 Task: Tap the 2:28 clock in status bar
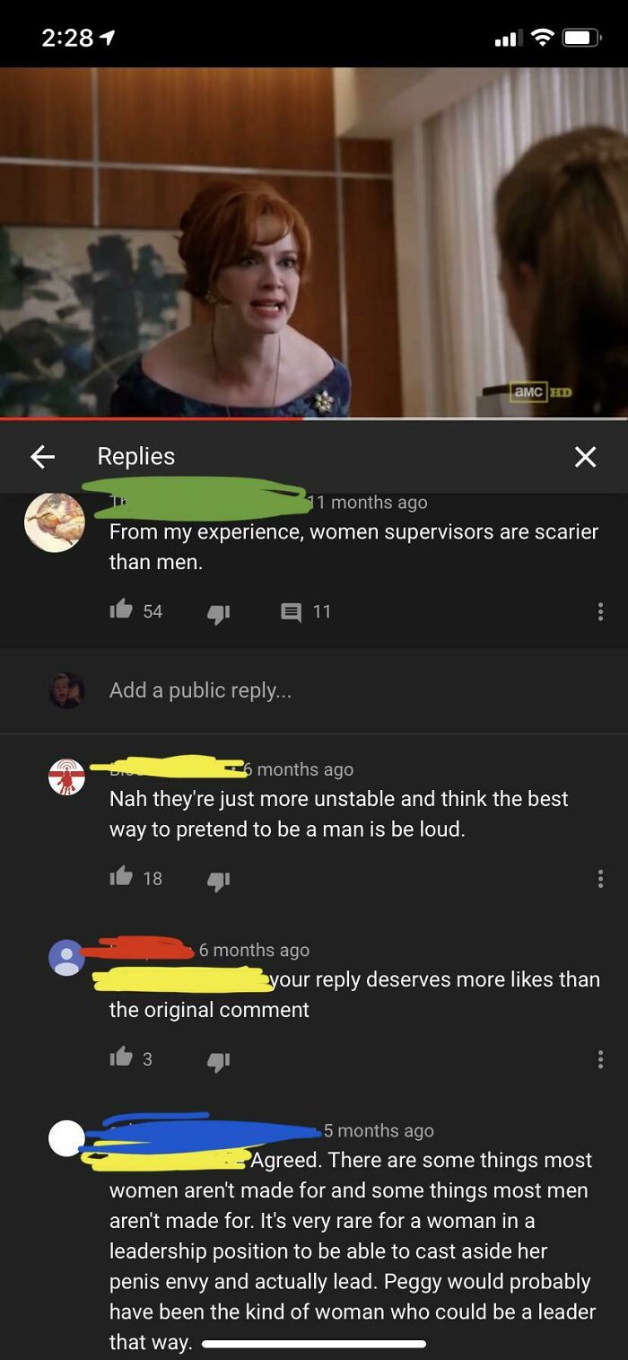67,37
